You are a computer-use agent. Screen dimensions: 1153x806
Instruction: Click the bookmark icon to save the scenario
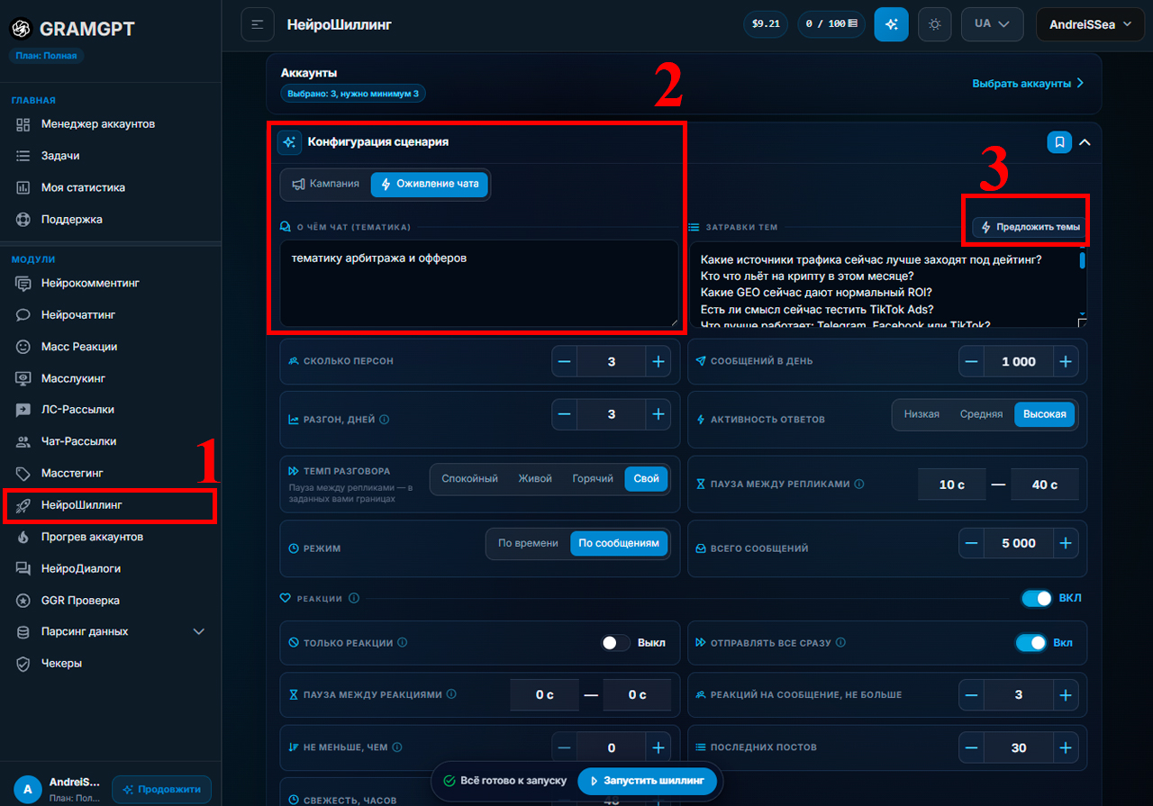1059,142
